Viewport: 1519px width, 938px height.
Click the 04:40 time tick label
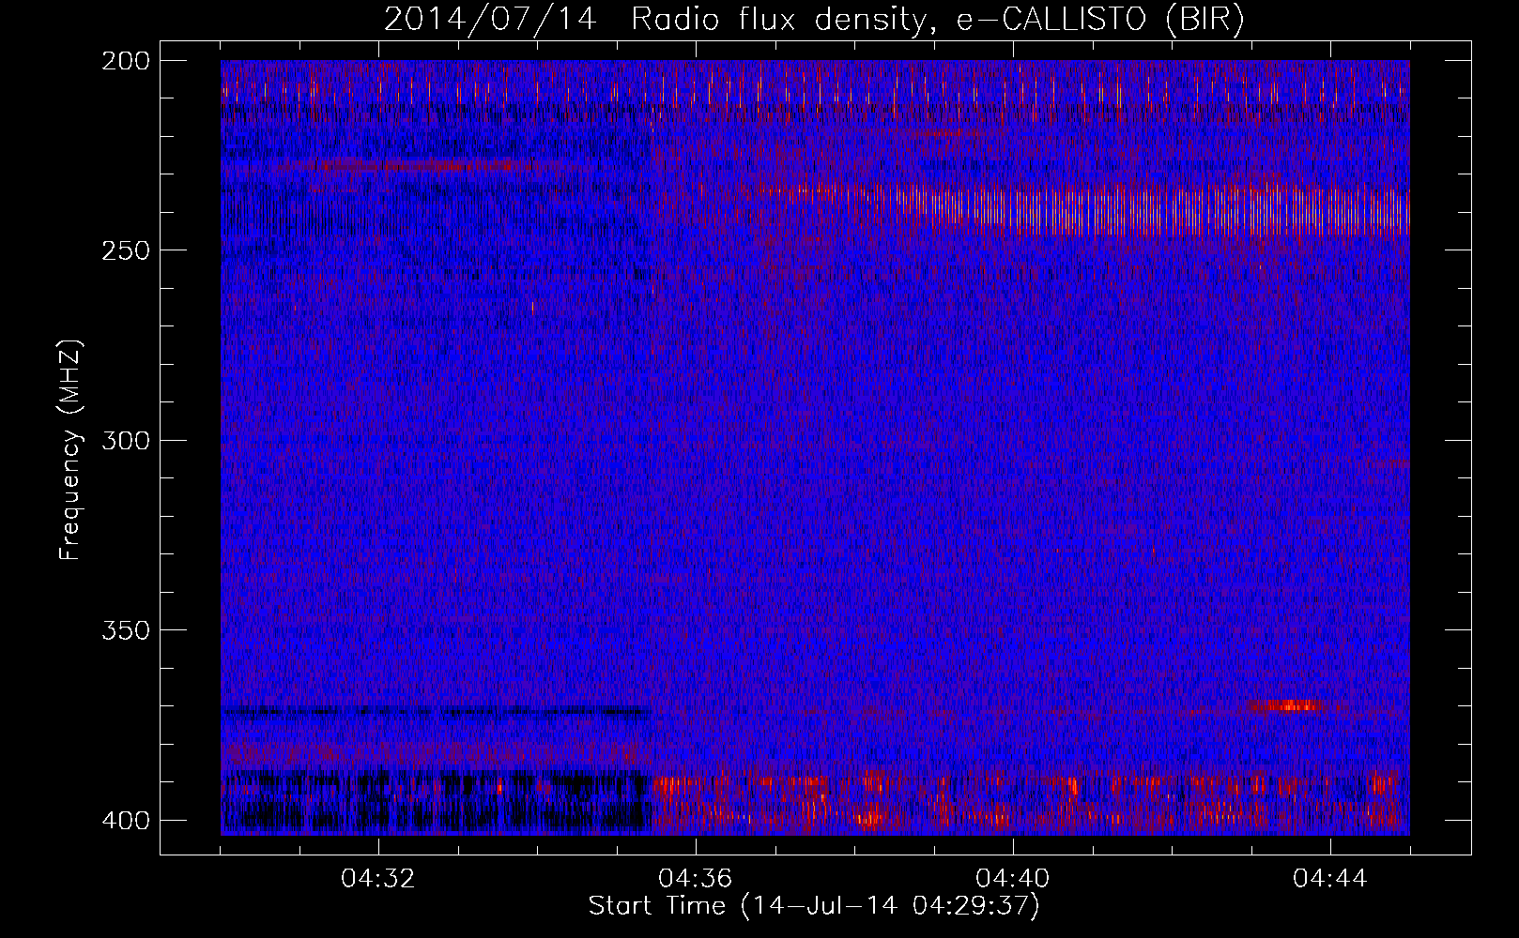pyautogui.click(x=1013, y=879)
